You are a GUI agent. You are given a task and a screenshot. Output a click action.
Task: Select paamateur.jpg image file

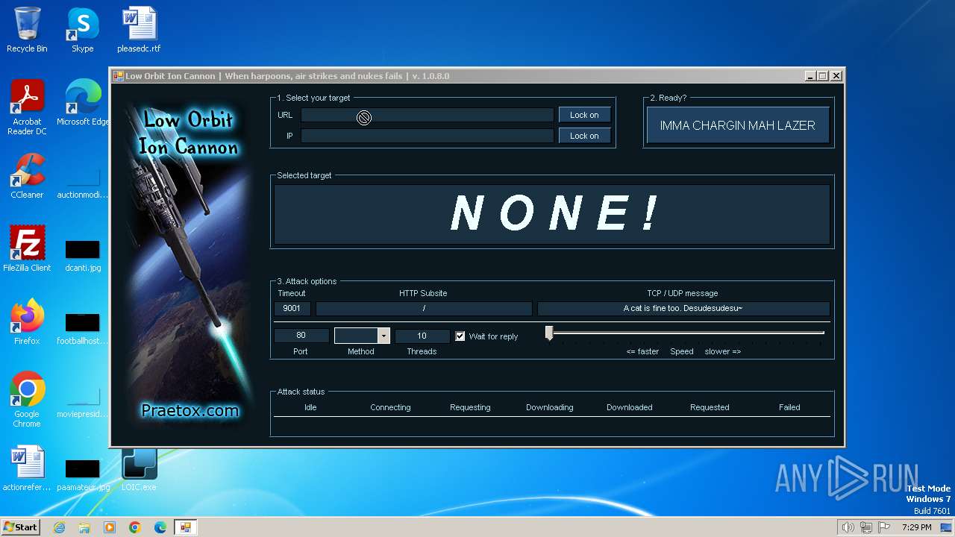83,475
